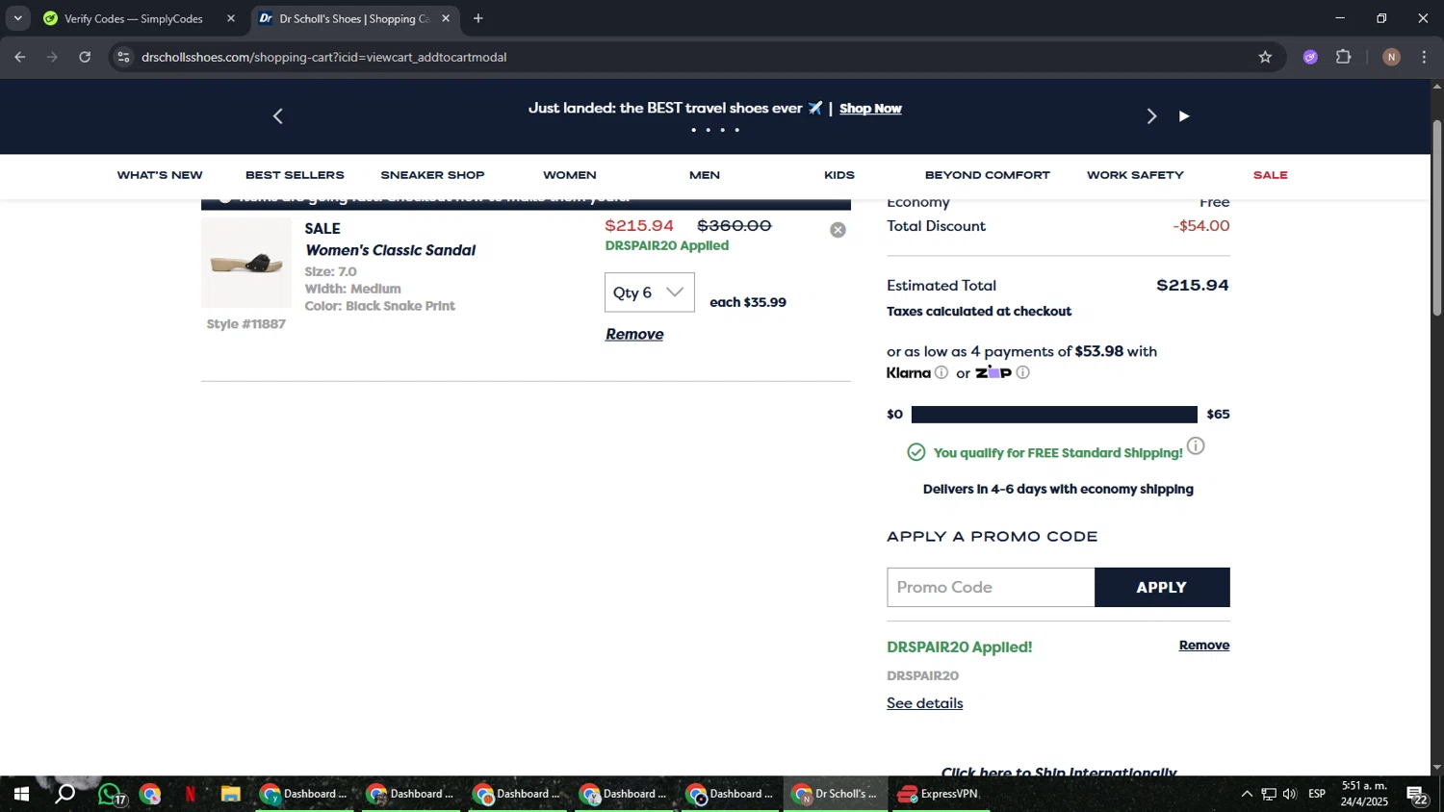Image resolution: width=1444 pixels, height=812 pixels.
Task: Open Women's Classic Sandal product link
Action: pos(390,250)
